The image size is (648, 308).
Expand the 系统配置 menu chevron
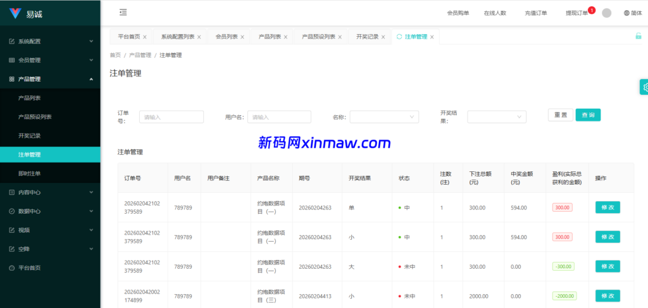click(x=91, y=41)
